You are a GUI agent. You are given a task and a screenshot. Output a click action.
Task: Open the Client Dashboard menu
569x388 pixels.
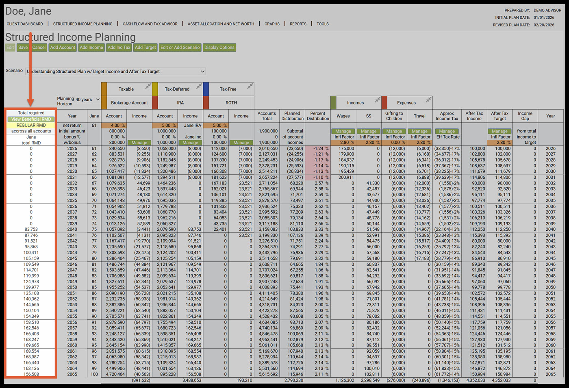(x=25, y=24)
